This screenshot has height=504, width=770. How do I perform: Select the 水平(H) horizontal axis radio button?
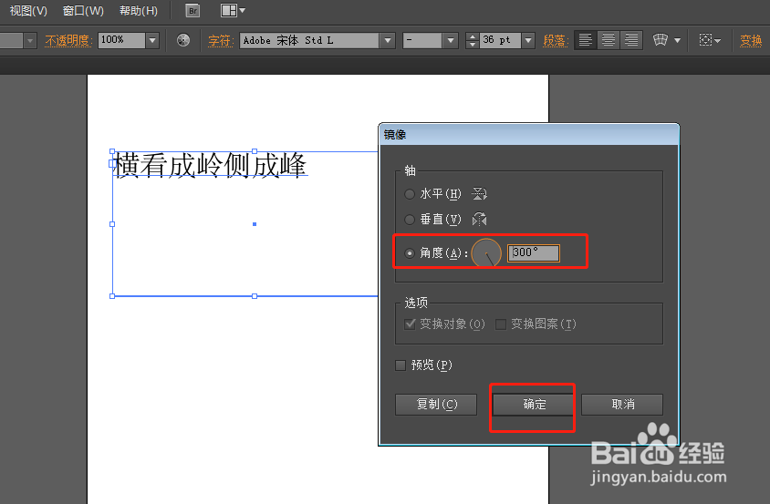(x=409, y=194)
